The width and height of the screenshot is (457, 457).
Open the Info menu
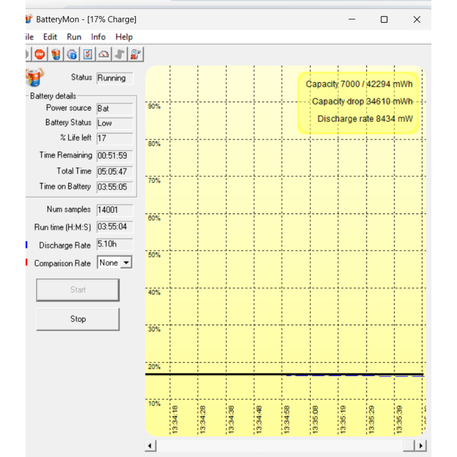[98, 37]
